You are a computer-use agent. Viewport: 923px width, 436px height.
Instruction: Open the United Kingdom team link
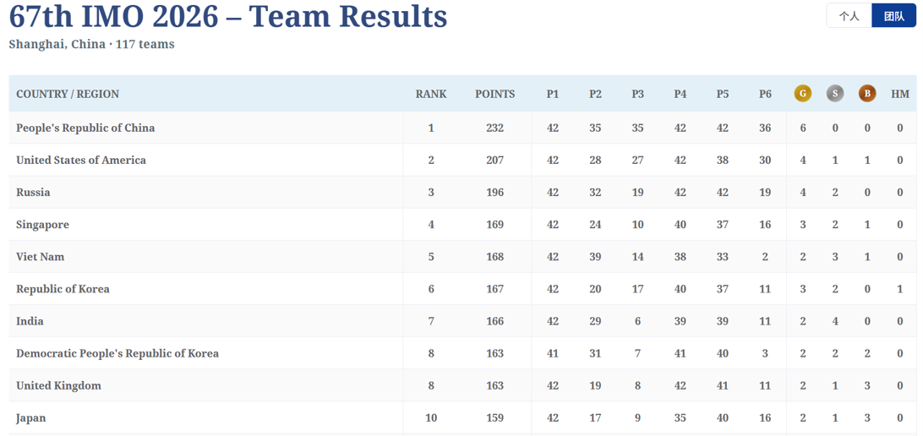[58, 386]
